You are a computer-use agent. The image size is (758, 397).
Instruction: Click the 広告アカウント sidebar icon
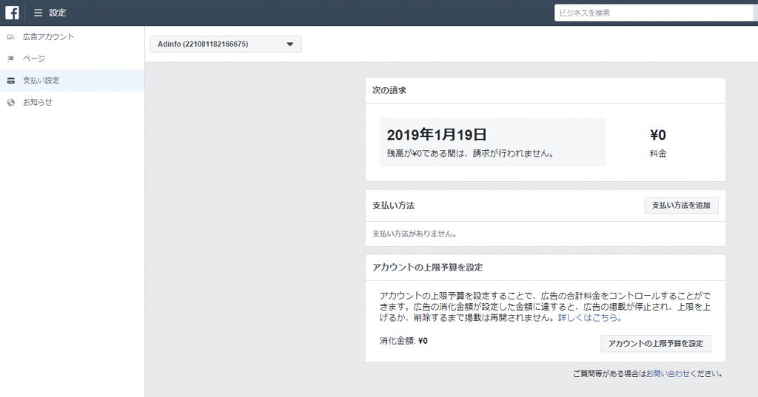pos(10,37)
